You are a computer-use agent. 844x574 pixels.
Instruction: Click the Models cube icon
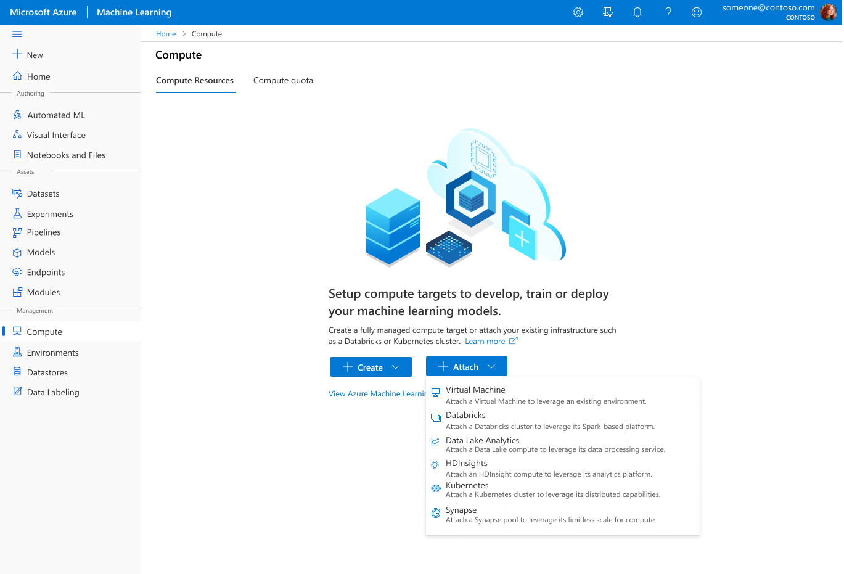click(17, 252)
